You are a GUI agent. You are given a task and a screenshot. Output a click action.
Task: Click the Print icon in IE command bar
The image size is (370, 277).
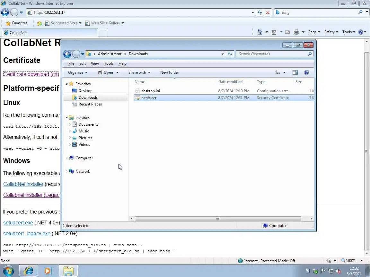pos(296,32)
